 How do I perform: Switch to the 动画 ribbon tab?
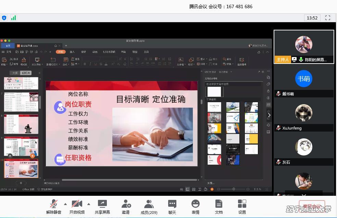point(95,52)
